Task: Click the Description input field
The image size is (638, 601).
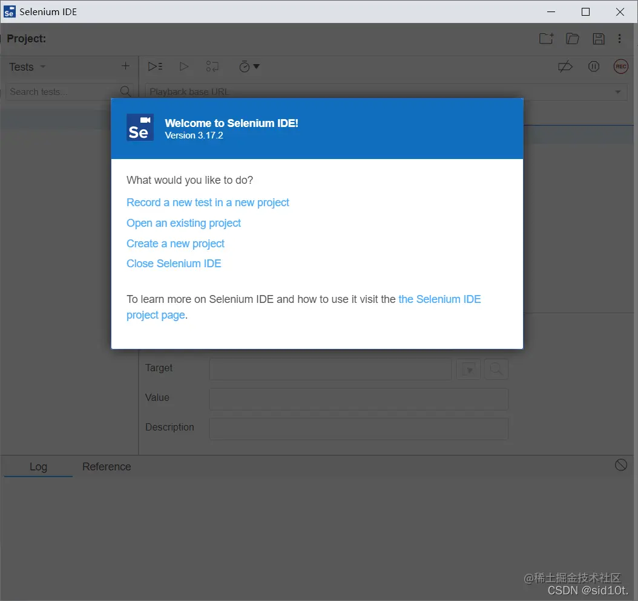Action: pos(358,429)
